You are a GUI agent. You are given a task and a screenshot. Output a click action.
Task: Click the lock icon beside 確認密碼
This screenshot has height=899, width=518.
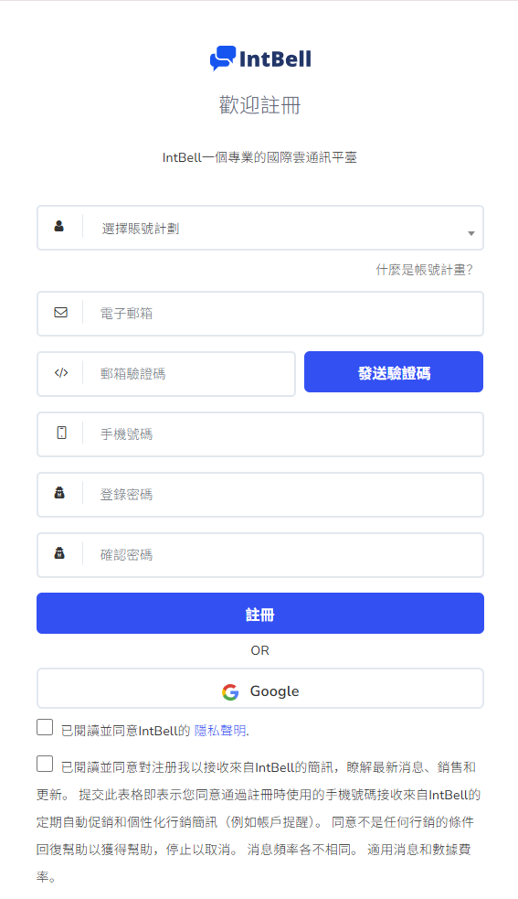pyautogui.click(x=59, y=552)
